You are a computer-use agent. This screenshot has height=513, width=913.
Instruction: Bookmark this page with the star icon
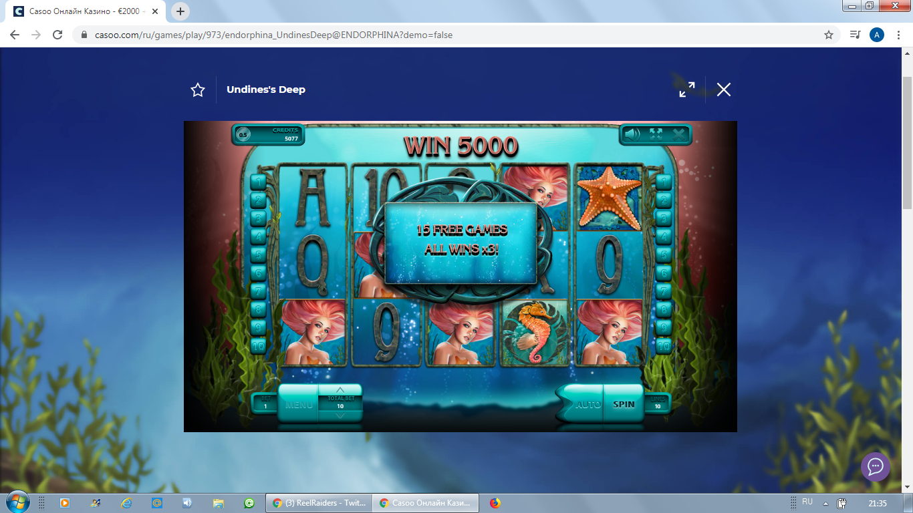[829, 35]
